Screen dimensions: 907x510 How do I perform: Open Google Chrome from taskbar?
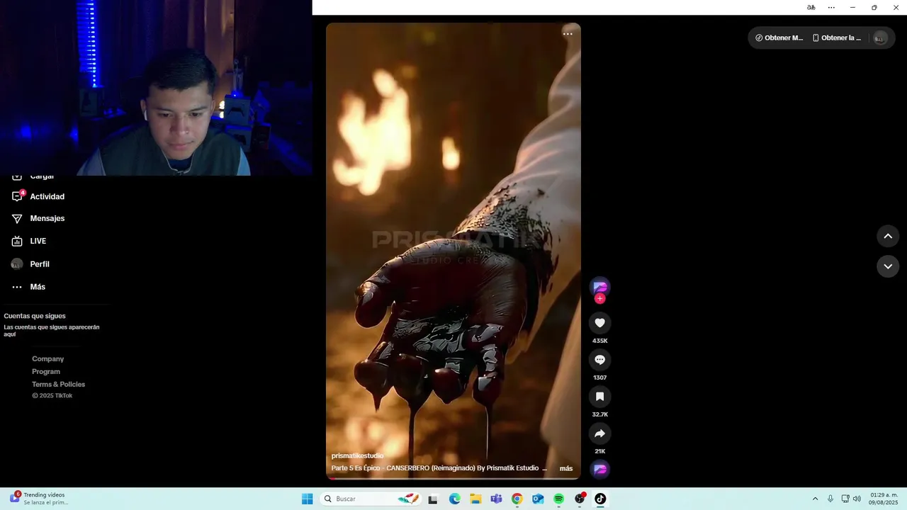point(517,499)
